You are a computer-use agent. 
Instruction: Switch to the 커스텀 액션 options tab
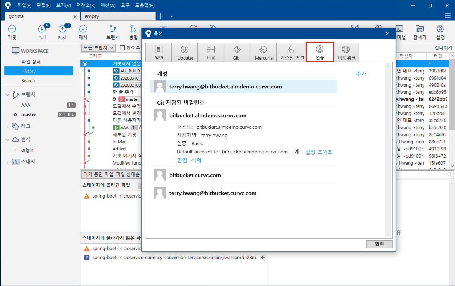click(291, 52)
